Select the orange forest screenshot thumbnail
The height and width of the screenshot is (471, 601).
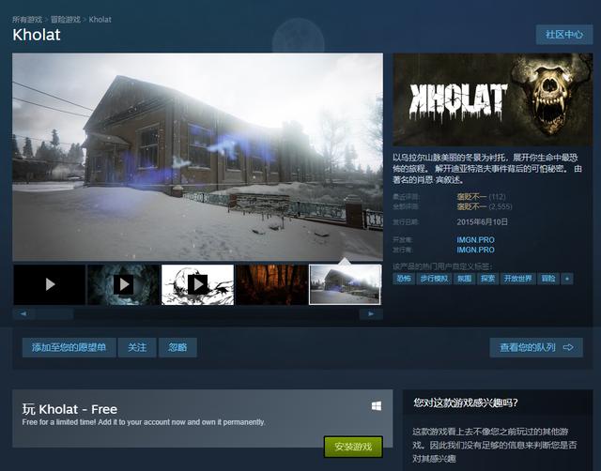271,284
